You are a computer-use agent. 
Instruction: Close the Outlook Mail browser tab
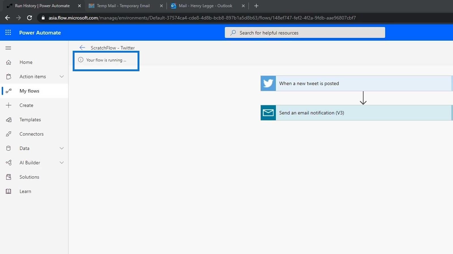pyautogui.click(x=243, y=6)
